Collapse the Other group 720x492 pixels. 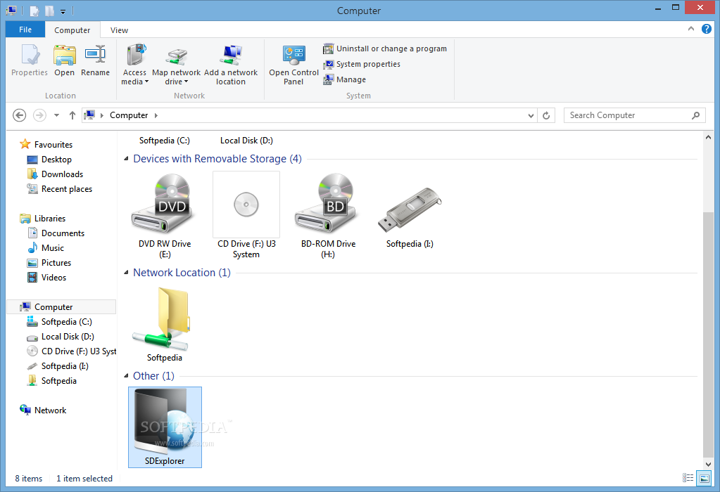[126, 375]
